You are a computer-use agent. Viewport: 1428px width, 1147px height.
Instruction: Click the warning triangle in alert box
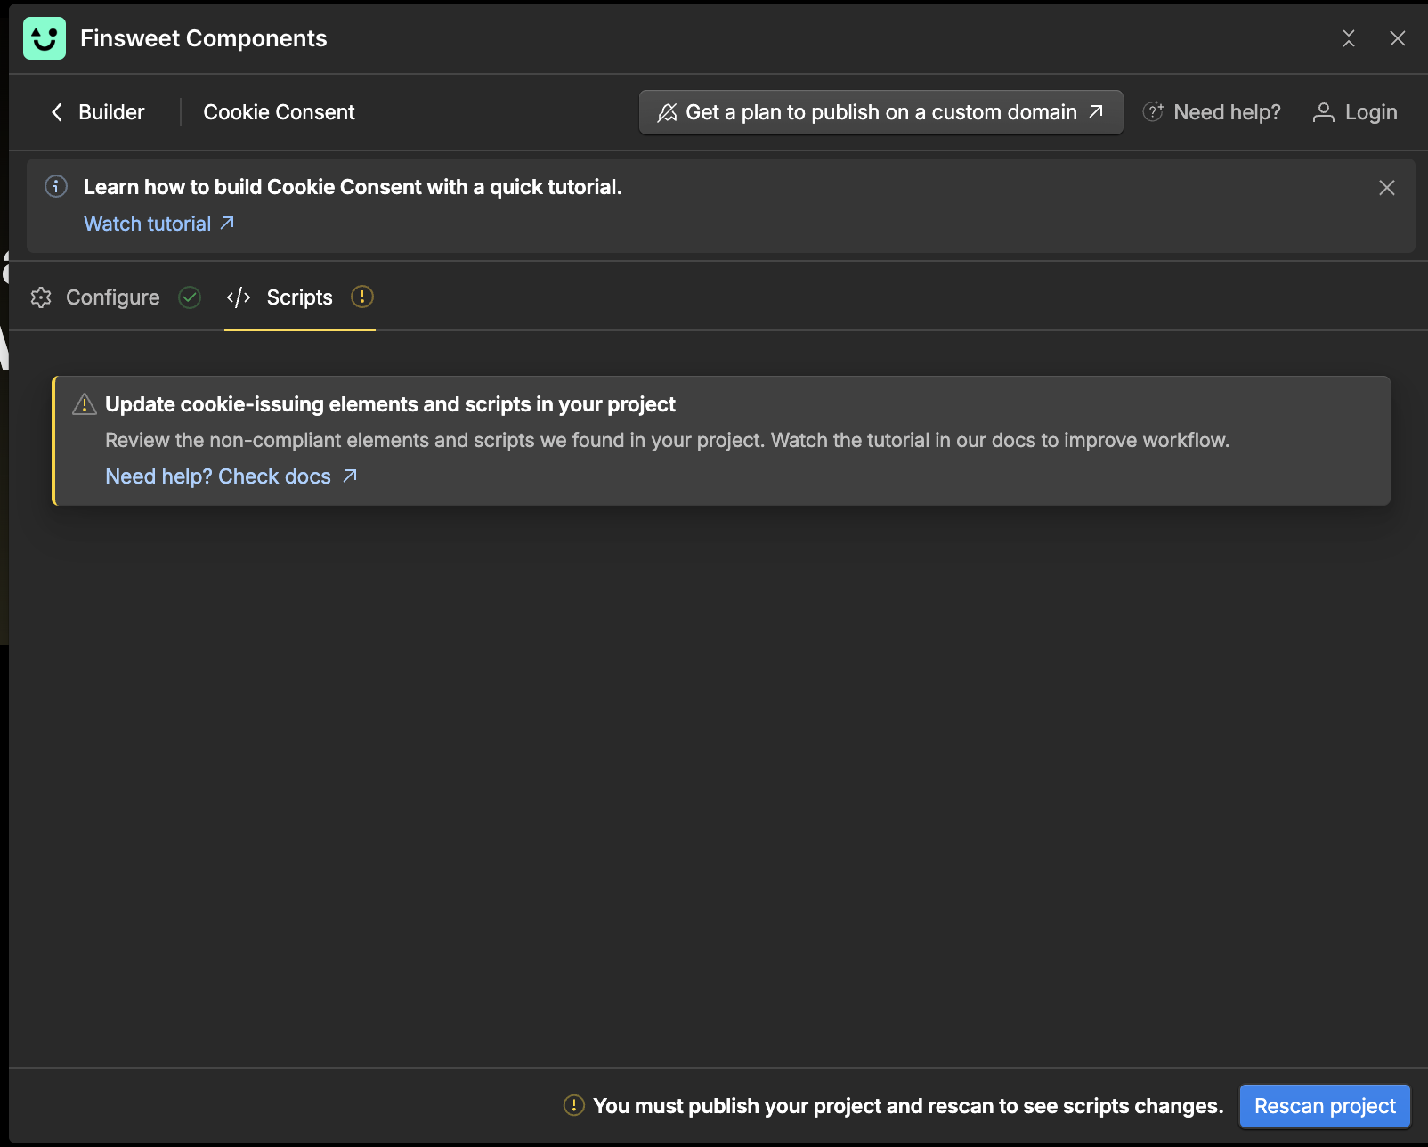(85, 404)
